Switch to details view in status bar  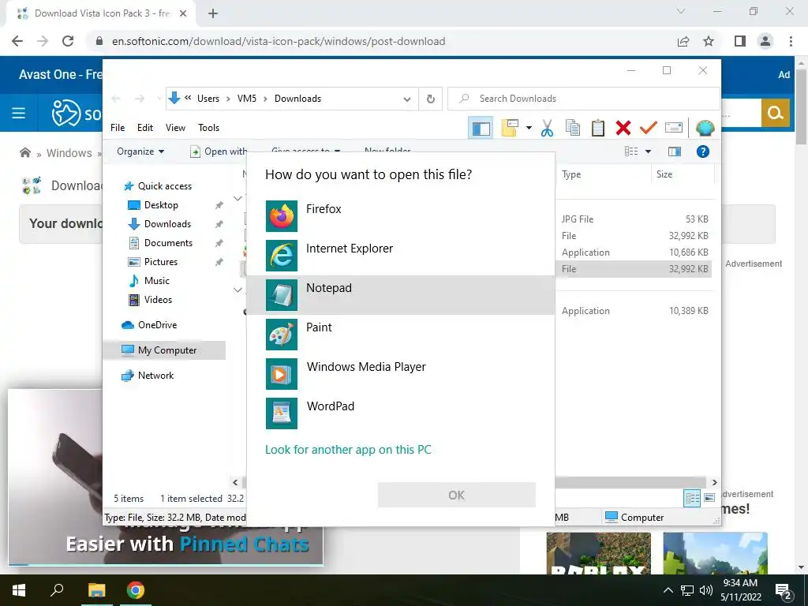click(692, 498)
